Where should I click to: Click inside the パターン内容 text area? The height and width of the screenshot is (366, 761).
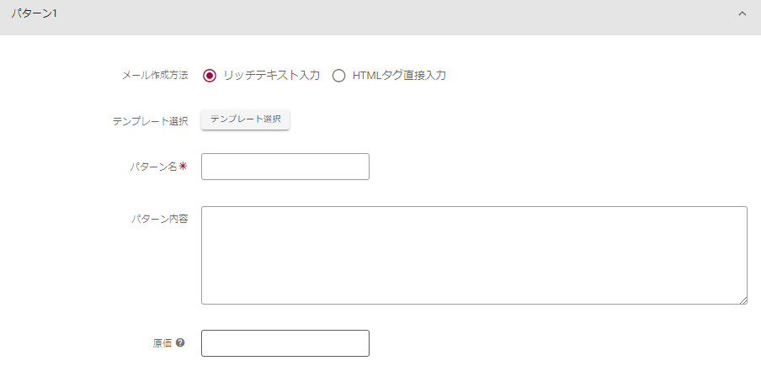click(474, 255)
